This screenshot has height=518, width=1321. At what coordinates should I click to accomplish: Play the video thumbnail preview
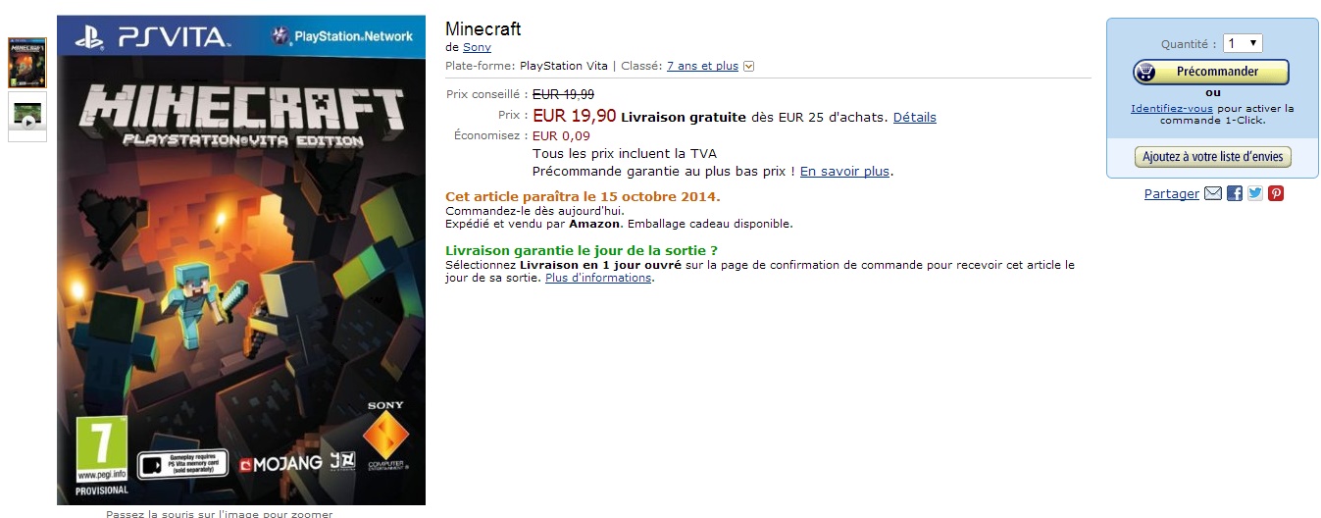[27, 117]
